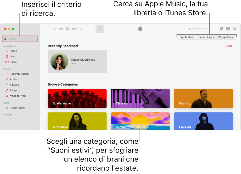Click the Made for You person icon

click(x=7, y=96)
